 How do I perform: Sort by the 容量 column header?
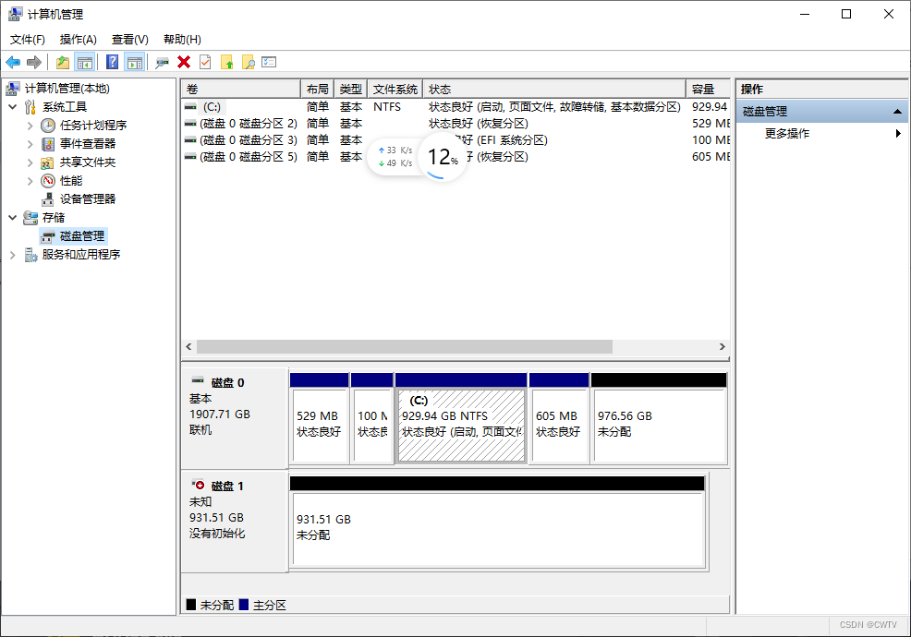click(x=708, y=89)
